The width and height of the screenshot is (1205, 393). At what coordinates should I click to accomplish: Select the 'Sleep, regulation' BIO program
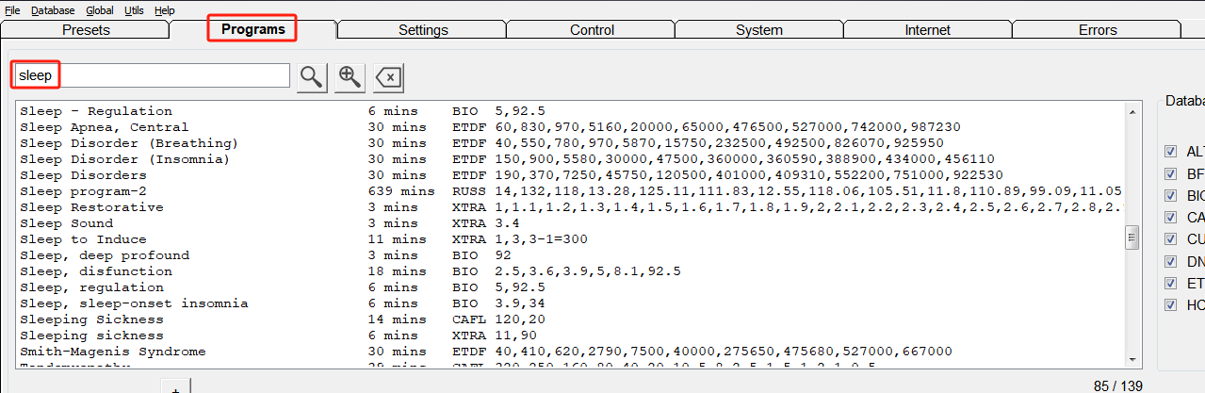coord(570,287)
